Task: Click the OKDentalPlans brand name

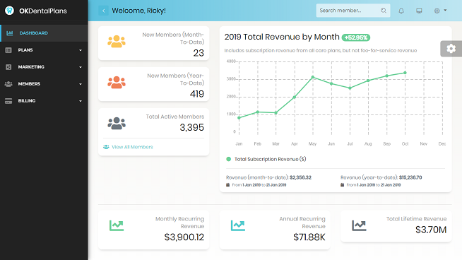Action: point(43,11)
